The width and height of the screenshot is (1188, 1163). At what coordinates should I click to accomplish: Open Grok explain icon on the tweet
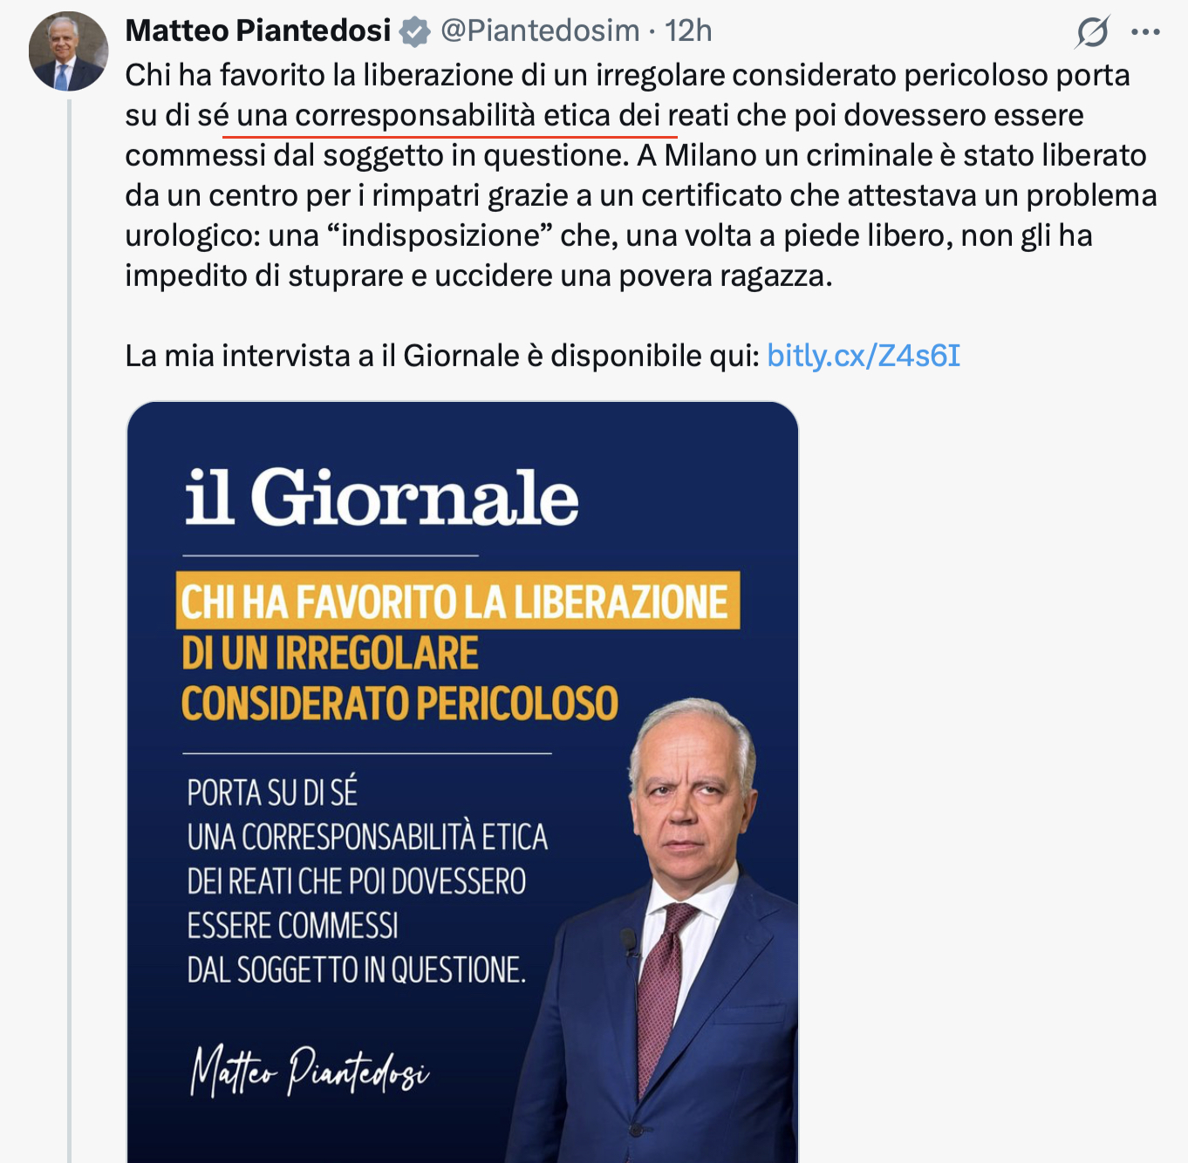point(1091,32)
